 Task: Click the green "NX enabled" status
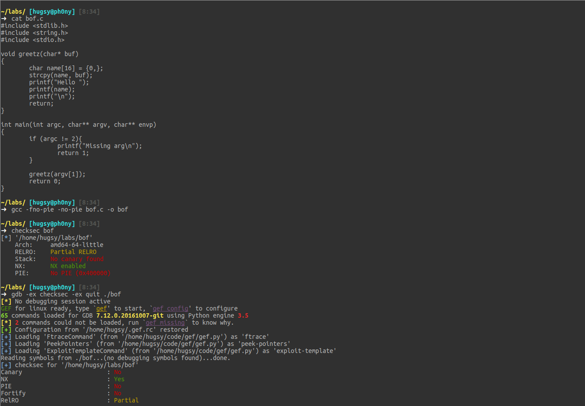(x=68, y=266)
